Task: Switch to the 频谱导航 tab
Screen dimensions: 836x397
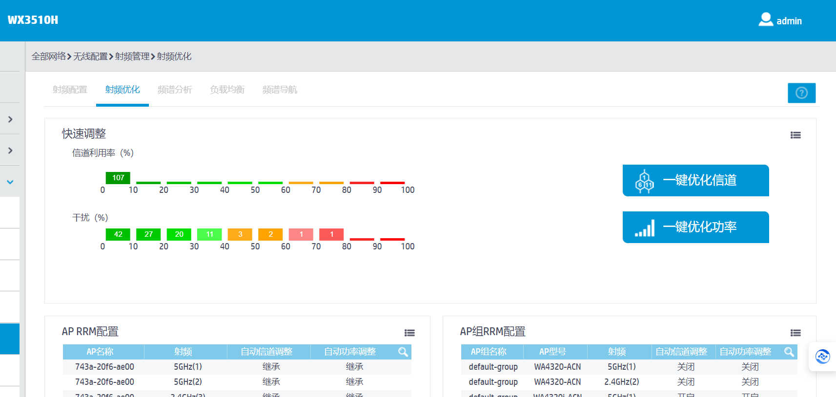Action: pyautogui.click(x=280, y=90)
